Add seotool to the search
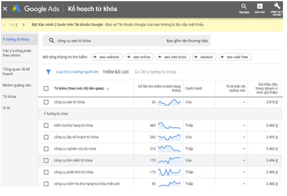The width and height of the screenshot is (287, 196). pos(204,57)
